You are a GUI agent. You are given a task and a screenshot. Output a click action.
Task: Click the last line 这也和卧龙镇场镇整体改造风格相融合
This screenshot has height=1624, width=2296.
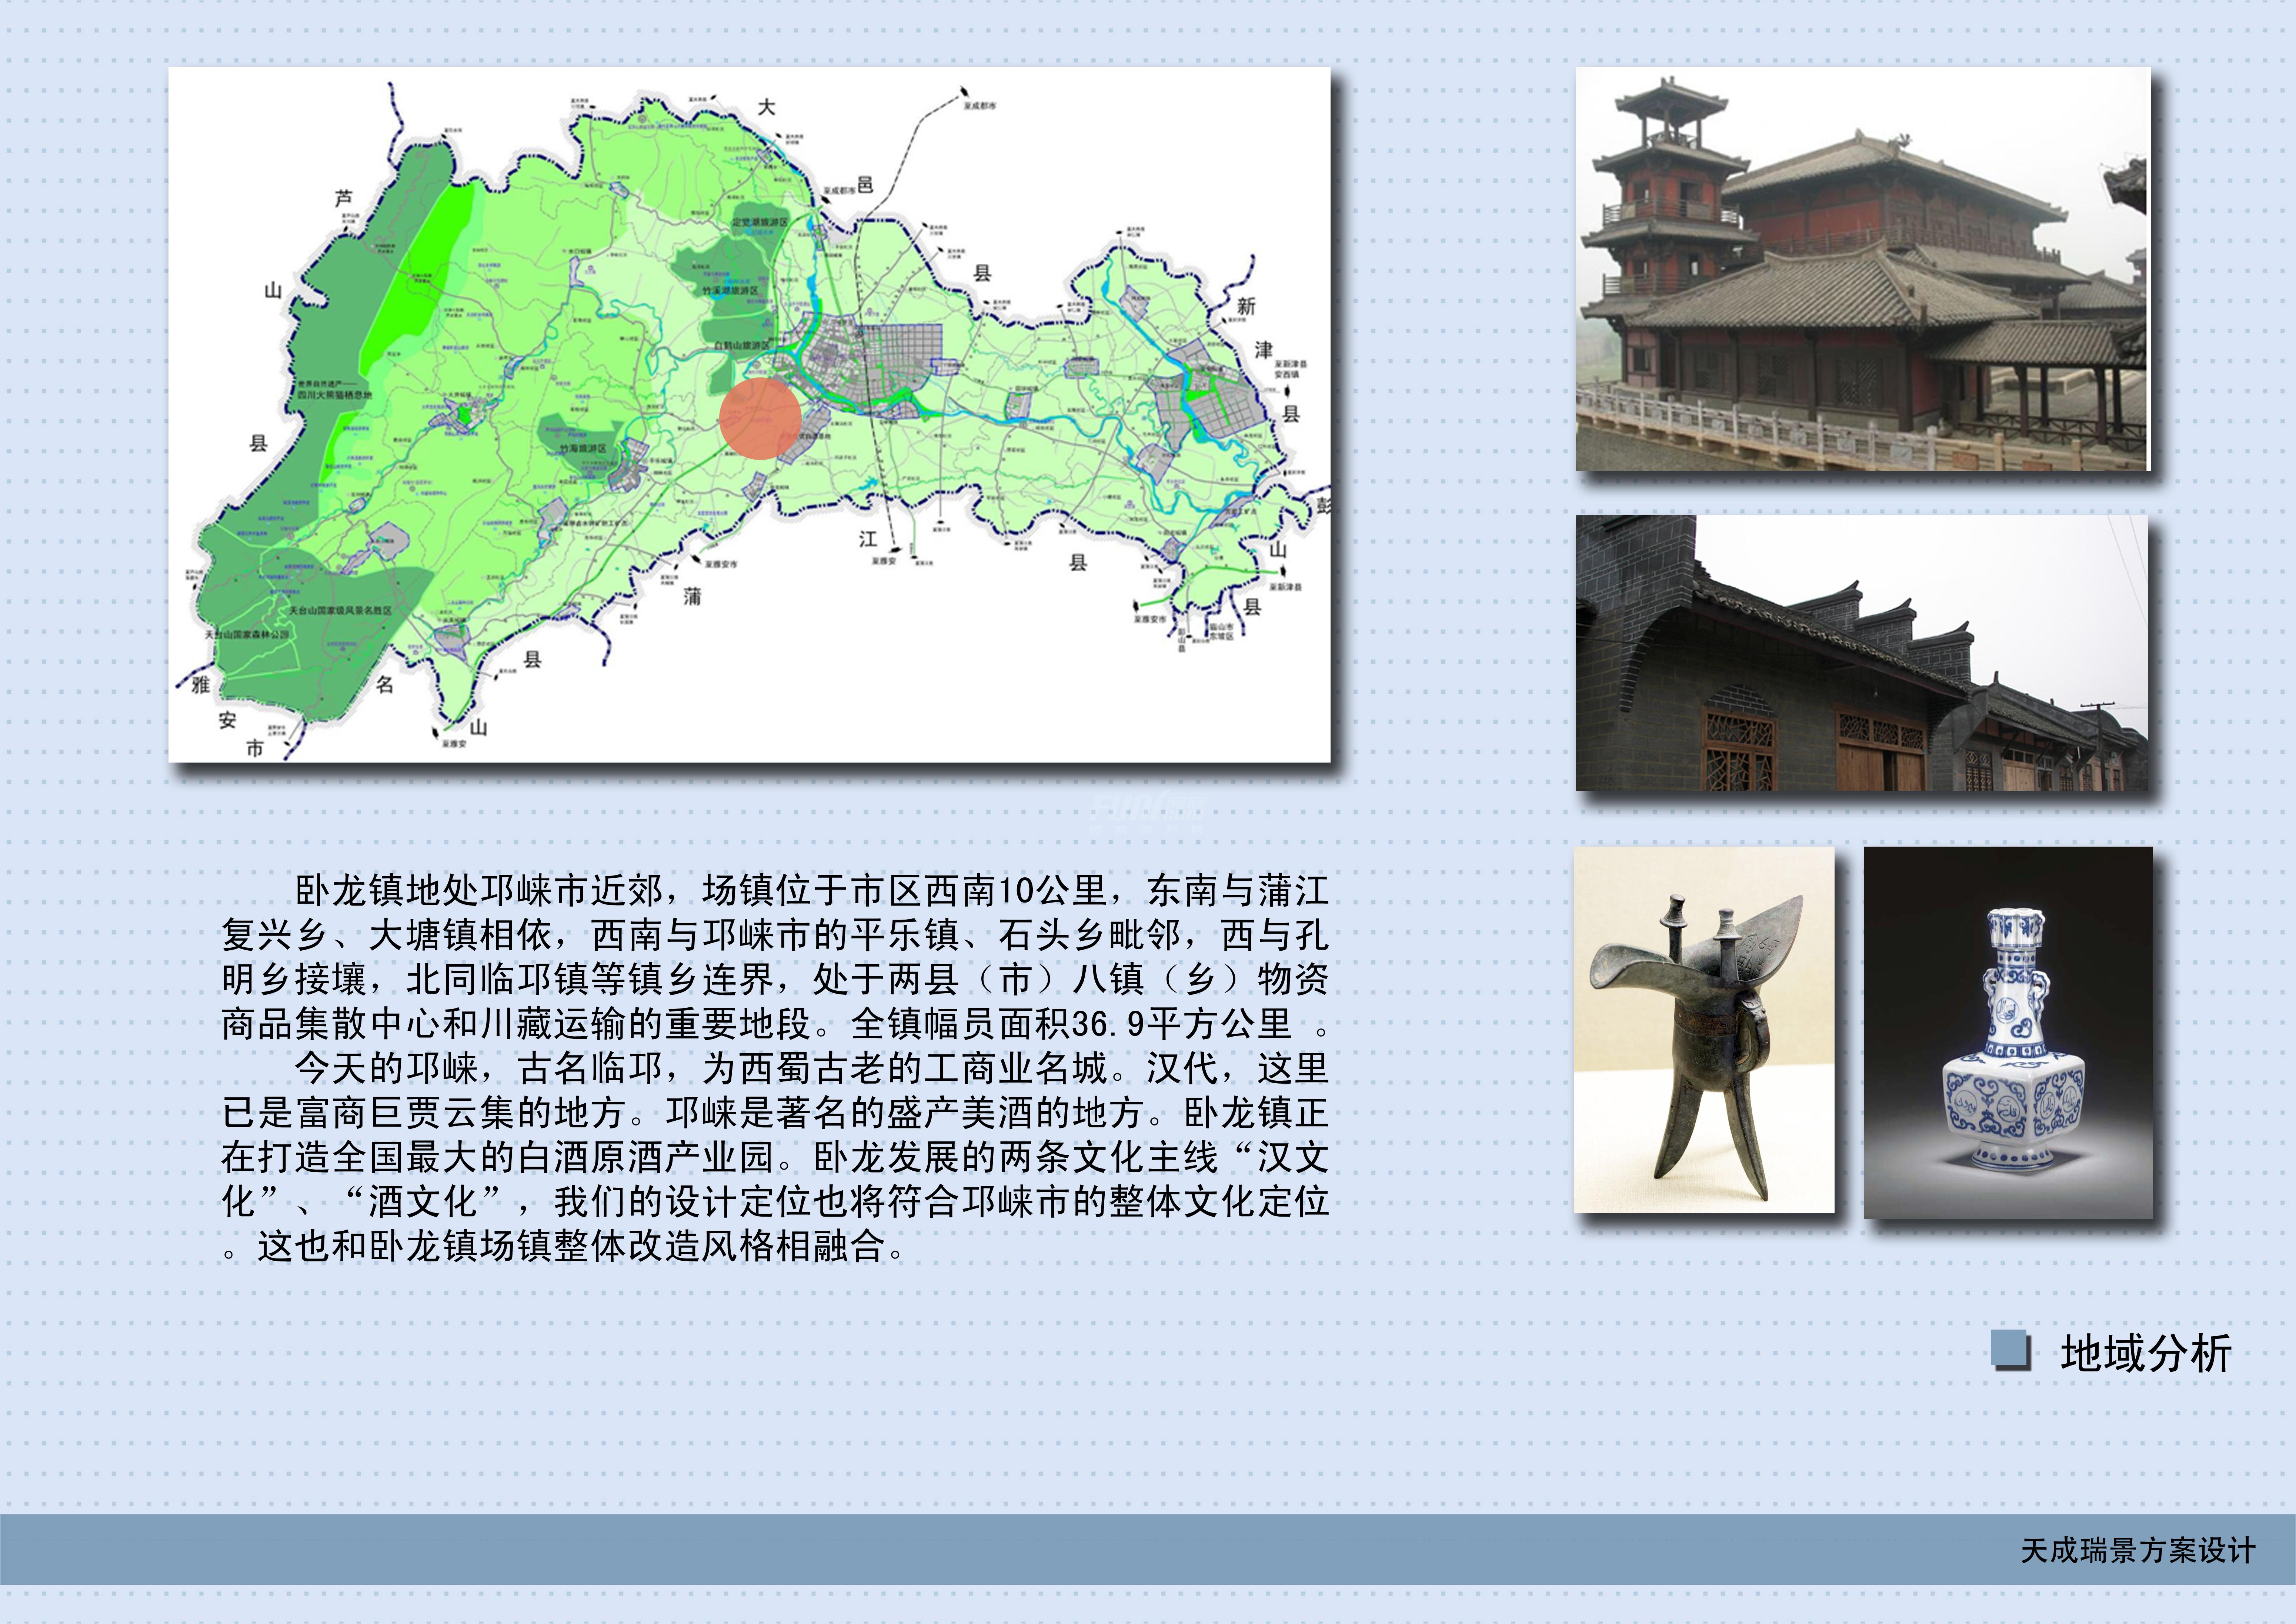562,1246
